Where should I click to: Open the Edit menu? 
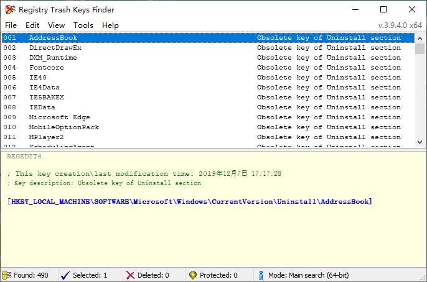32,25
